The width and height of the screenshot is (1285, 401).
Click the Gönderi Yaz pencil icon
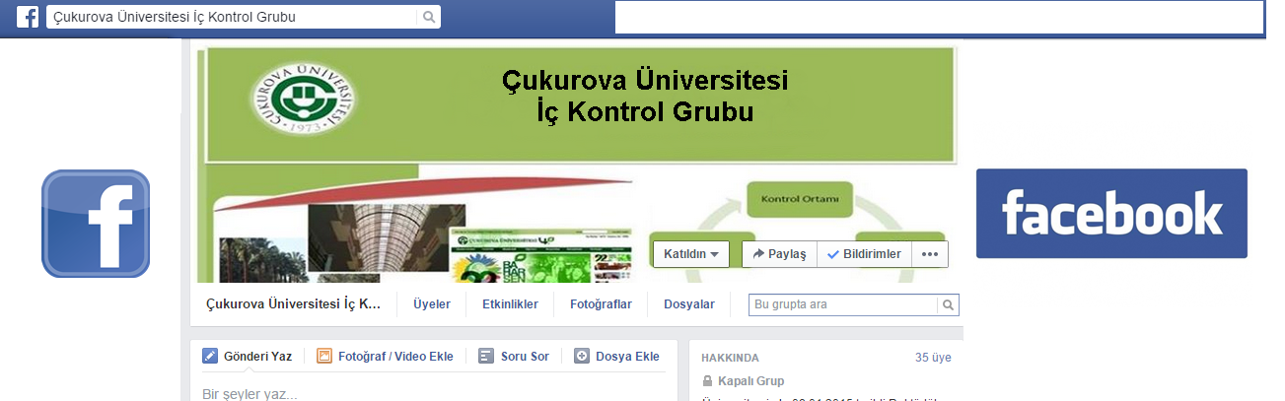[210, 357]
